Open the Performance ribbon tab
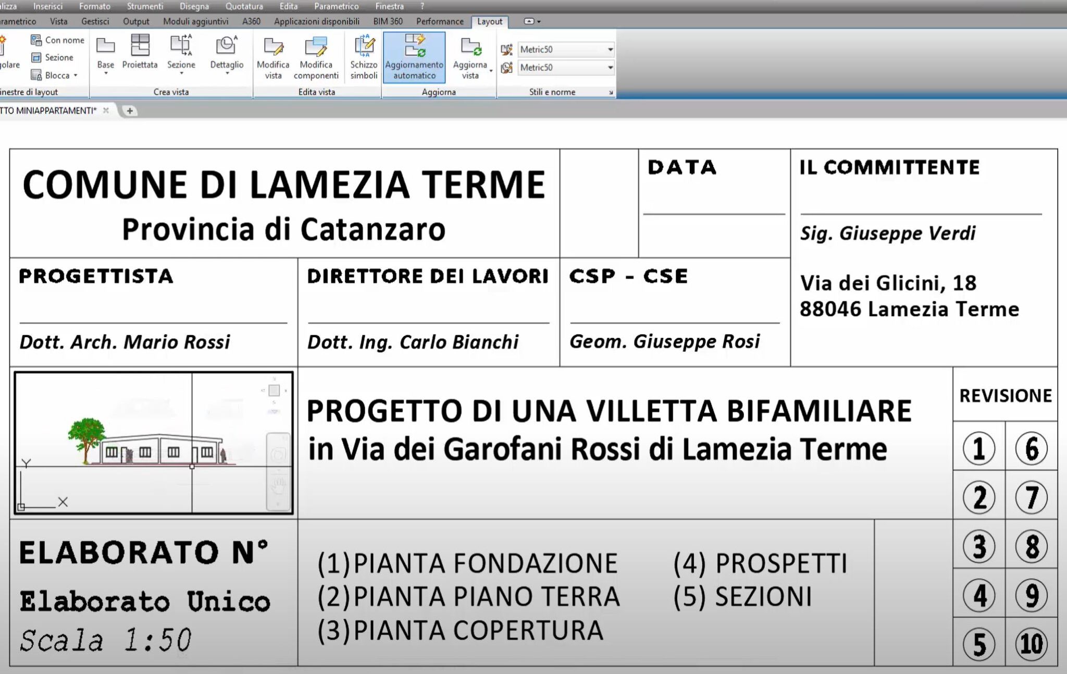This screenshot has width=1067, height=674. point(439,21)
